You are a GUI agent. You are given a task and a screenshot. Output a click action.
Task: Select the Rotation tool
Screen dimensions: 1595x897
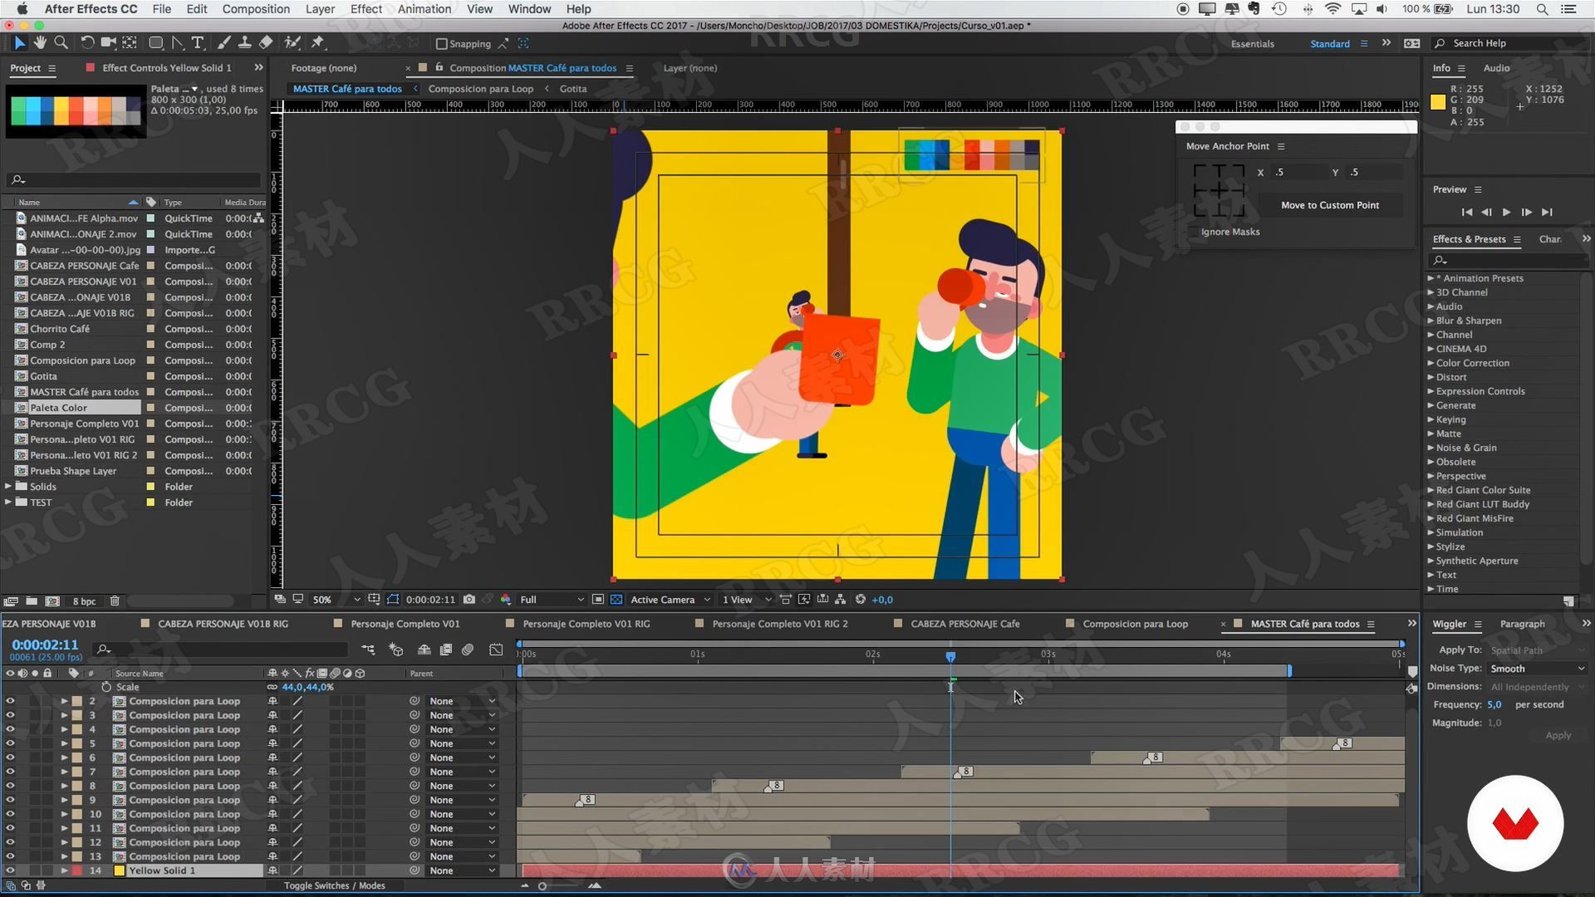87,42
